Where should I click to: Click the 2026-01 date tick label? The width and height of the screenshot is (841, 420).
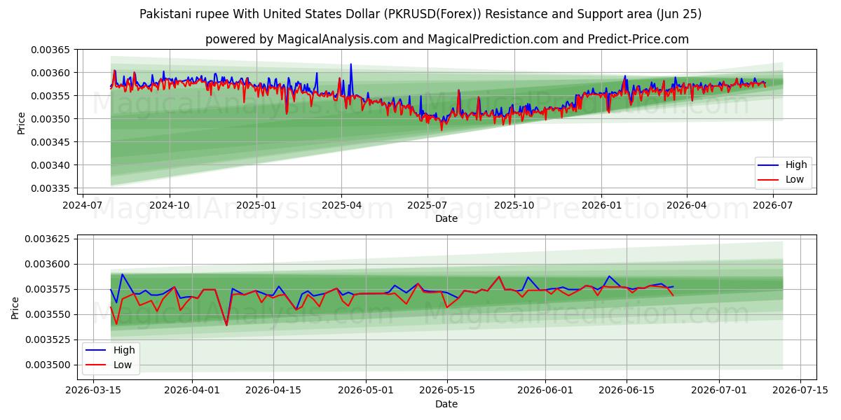click(601, 206)
